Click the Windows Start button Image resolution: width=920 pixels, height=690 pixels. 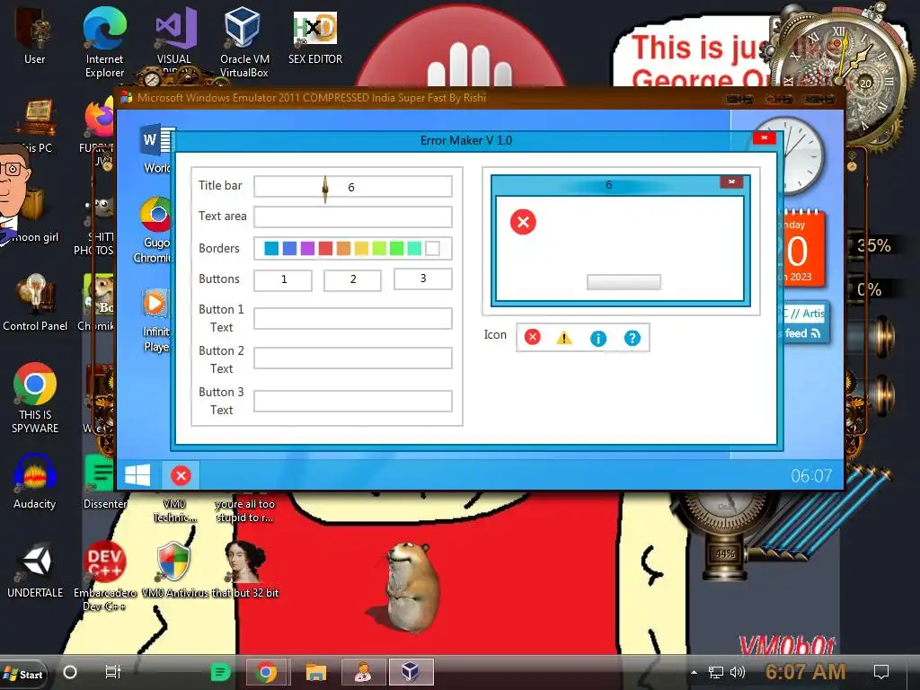click(x=23, y=674)
